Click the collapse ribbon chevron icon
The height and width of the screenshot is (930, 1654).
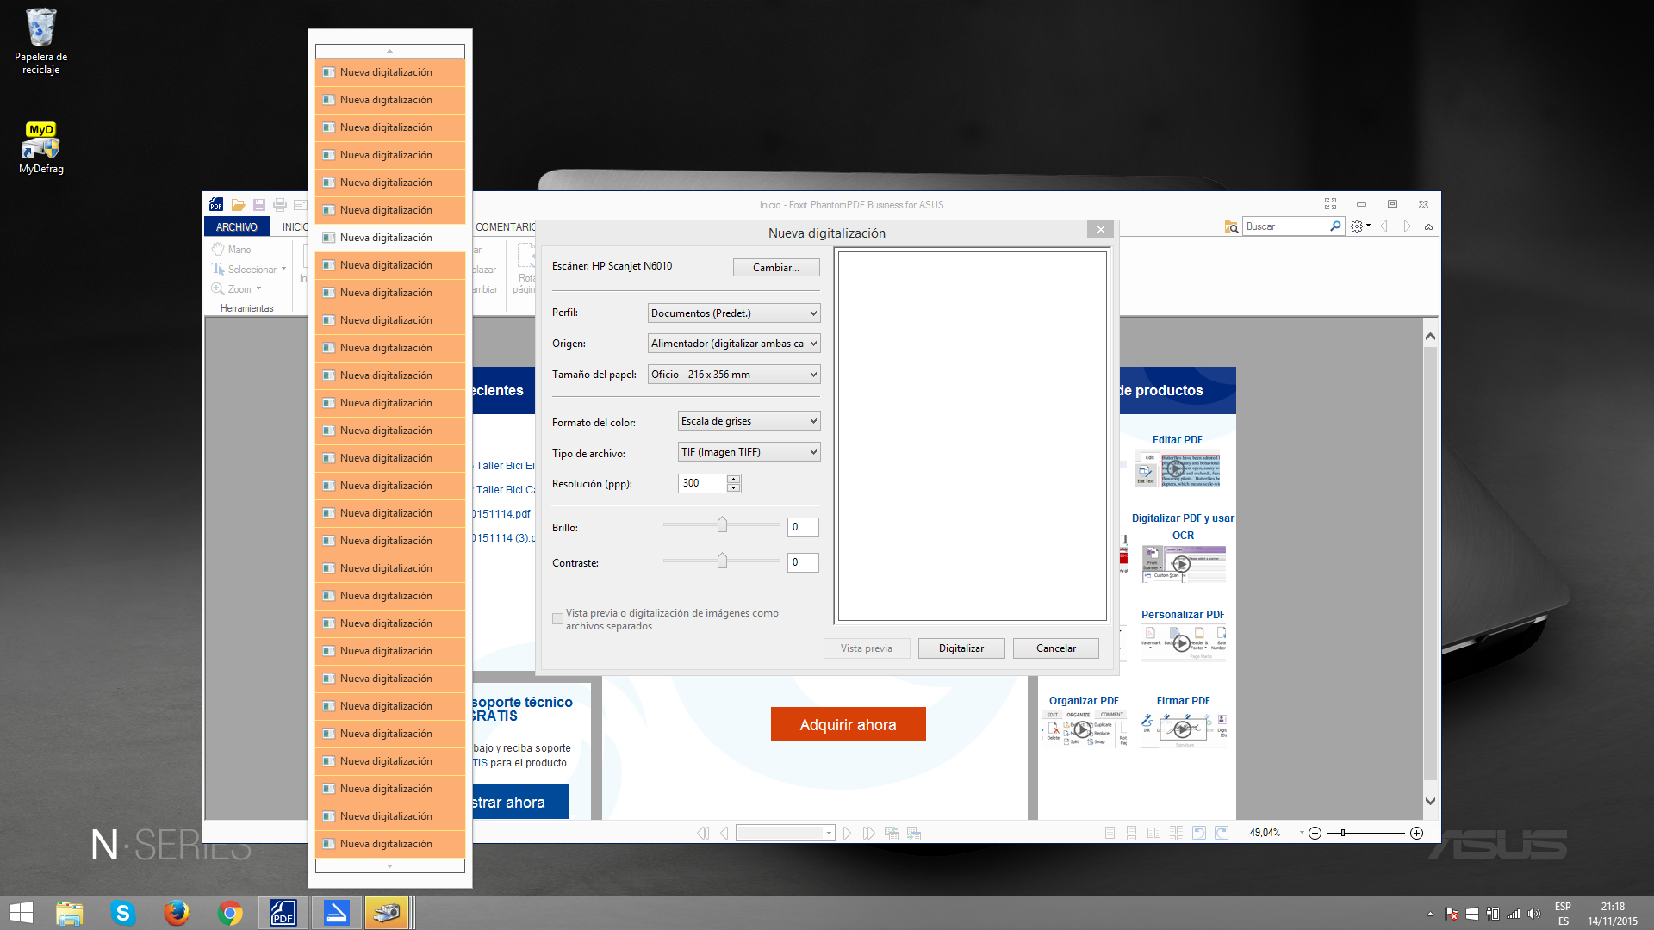[x=1428, y=227]
